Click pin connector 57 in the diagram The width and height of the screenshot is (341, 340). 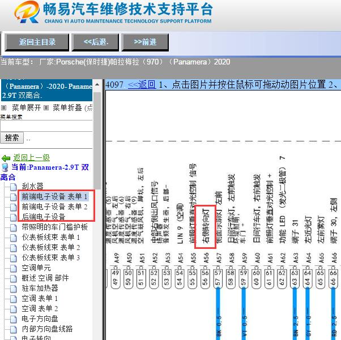pos(218,278)
